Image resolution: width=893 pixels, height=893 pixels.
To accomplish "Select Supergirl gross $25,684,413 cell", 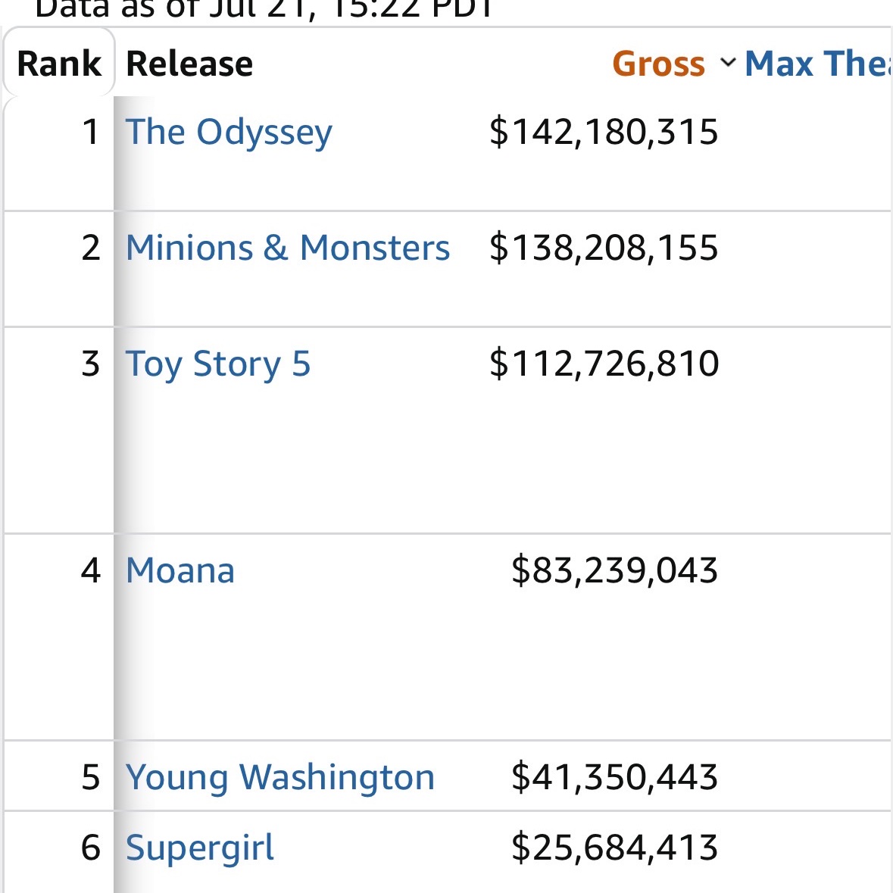I will pos(614,848).
